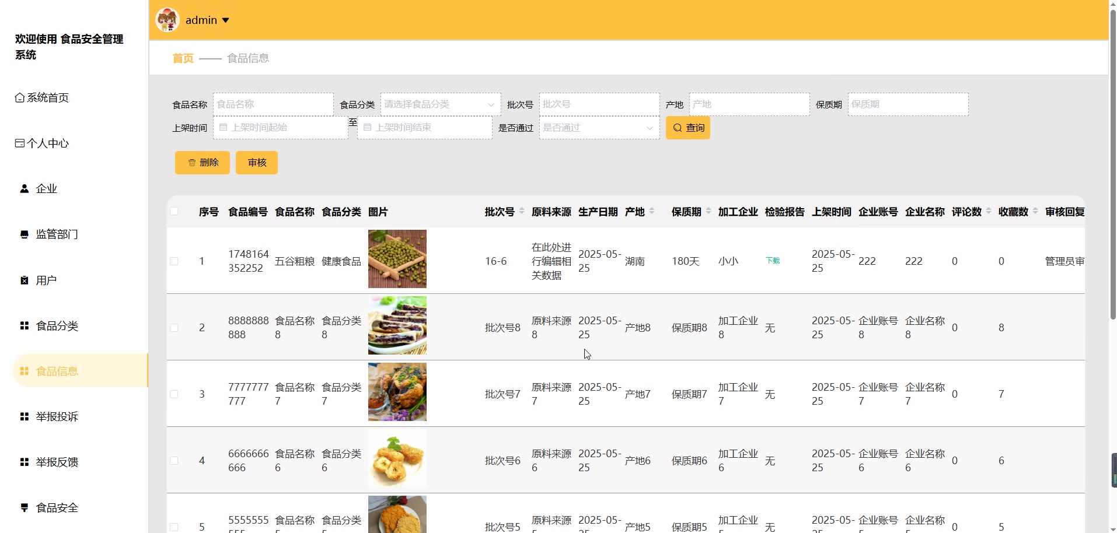The height and width of the screenshot is (533, 1117).
Task: Click the admin user avatar icon
Action: 167,20
